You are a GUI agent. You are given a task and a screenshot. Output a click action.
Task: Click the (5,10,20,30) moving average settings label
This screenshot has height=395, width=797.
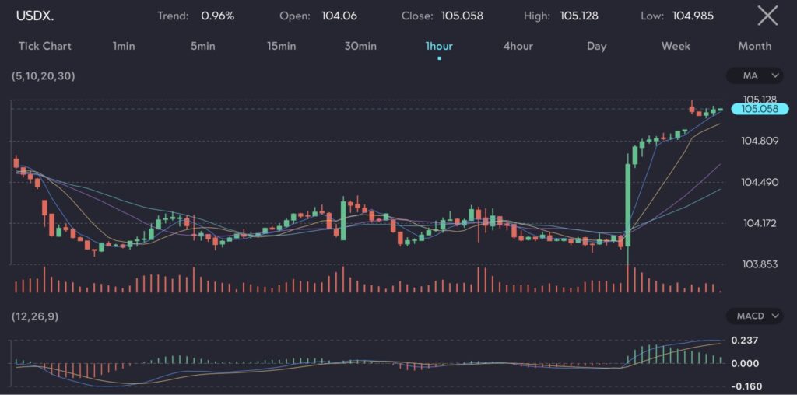coord(44,76)
